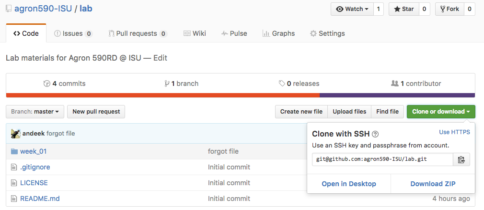Open the Pull requests tab
The height and width of the screenshot is (210, 484).
click(138, 33)
